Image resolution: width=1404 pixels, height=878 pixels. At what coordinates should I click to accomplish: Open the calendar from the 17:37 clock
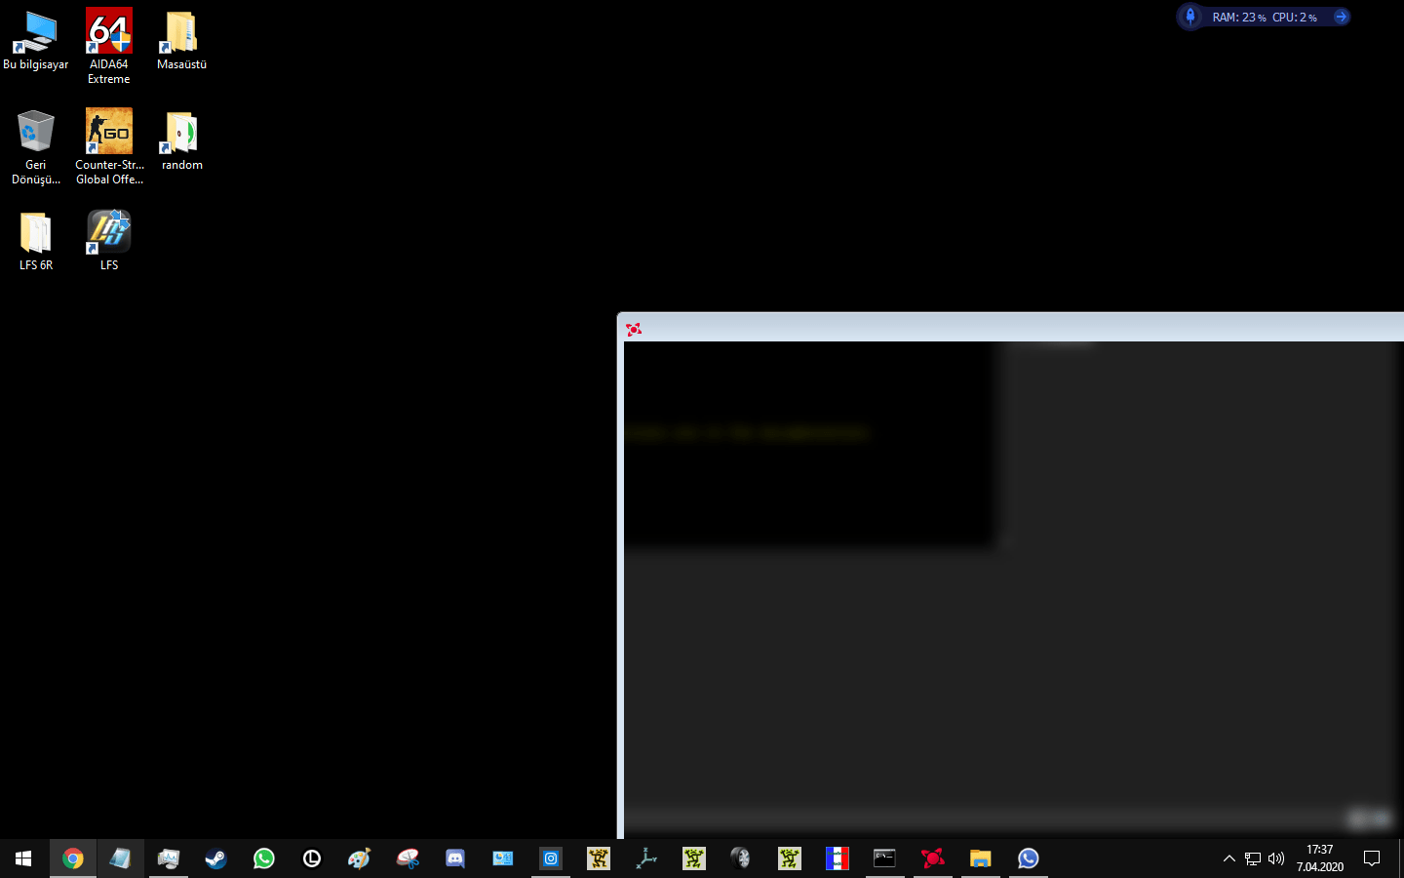1320,858
